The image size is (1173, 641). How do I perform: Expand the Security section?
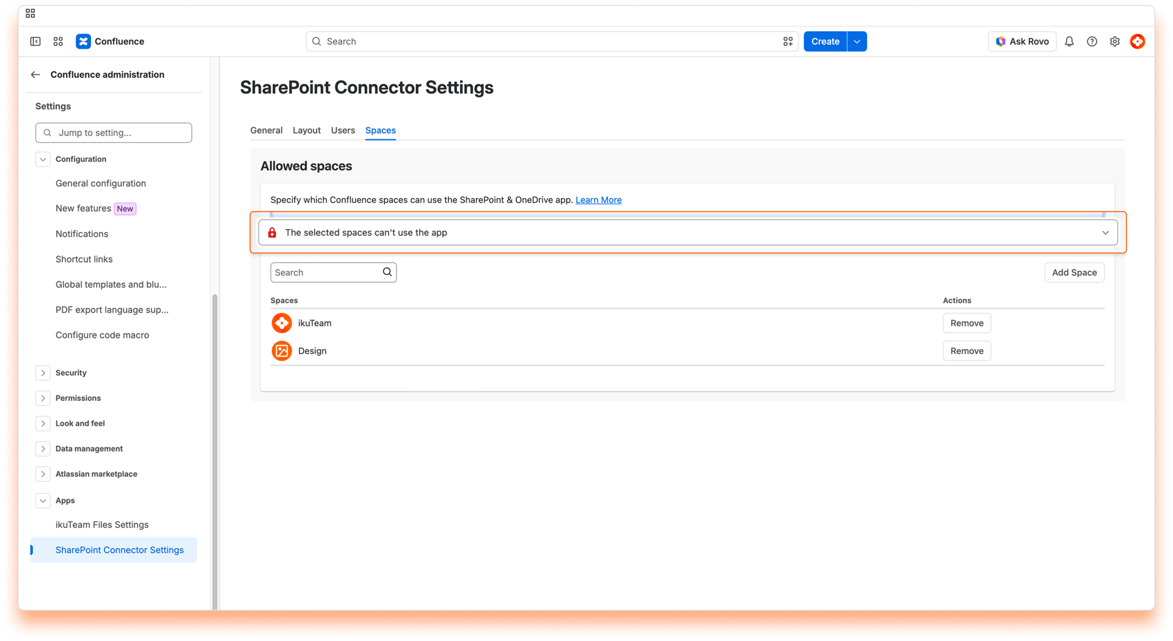click(43, 373)
